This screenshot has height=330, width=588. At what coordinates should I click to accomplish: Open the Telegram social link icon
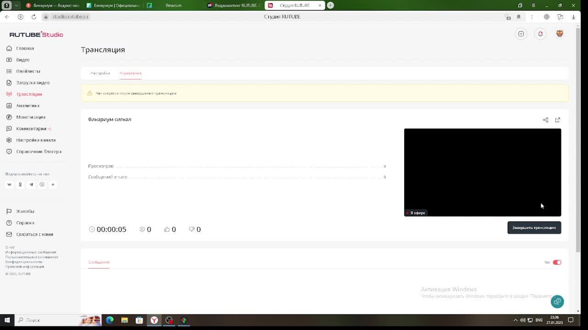(31, 184)
